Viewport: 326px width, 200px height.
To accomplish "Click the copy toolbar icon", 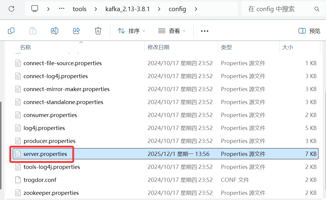I will point(11,31).
